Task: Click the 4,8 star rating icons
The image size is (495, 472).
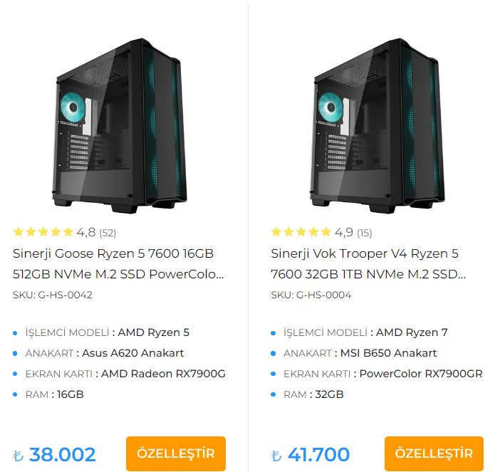Action: [x=43, y=232]
